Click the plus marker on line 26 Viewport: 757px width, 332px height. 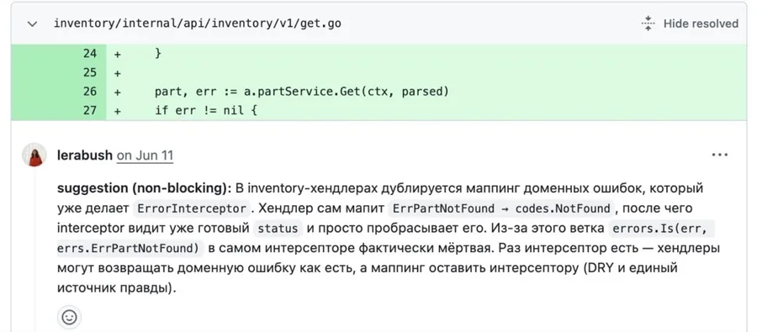(117, 92)
